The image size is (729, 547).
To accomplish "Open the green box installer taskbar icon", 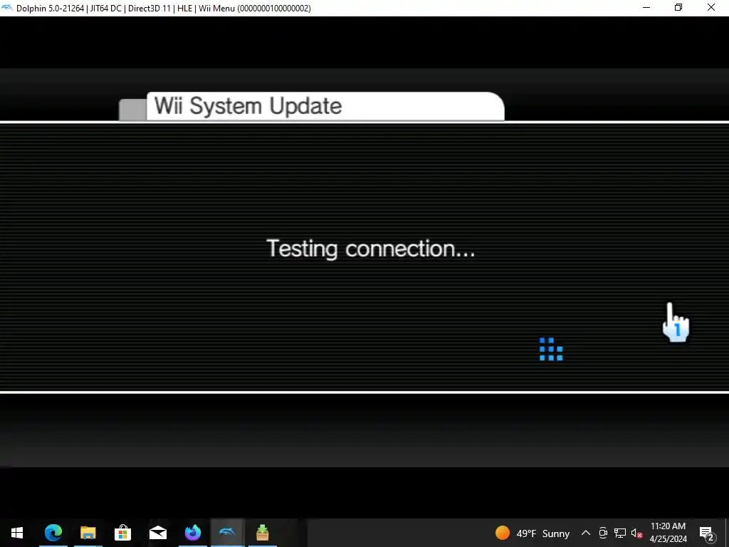I will [x=263, y=533].
